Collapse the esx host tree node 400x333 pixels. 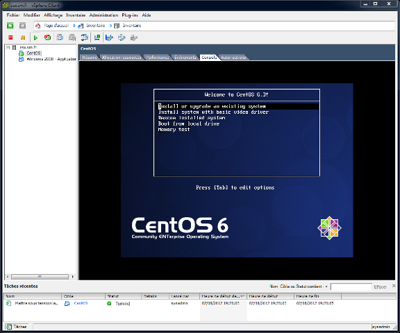pyautogui.click(x=8, y=47)
